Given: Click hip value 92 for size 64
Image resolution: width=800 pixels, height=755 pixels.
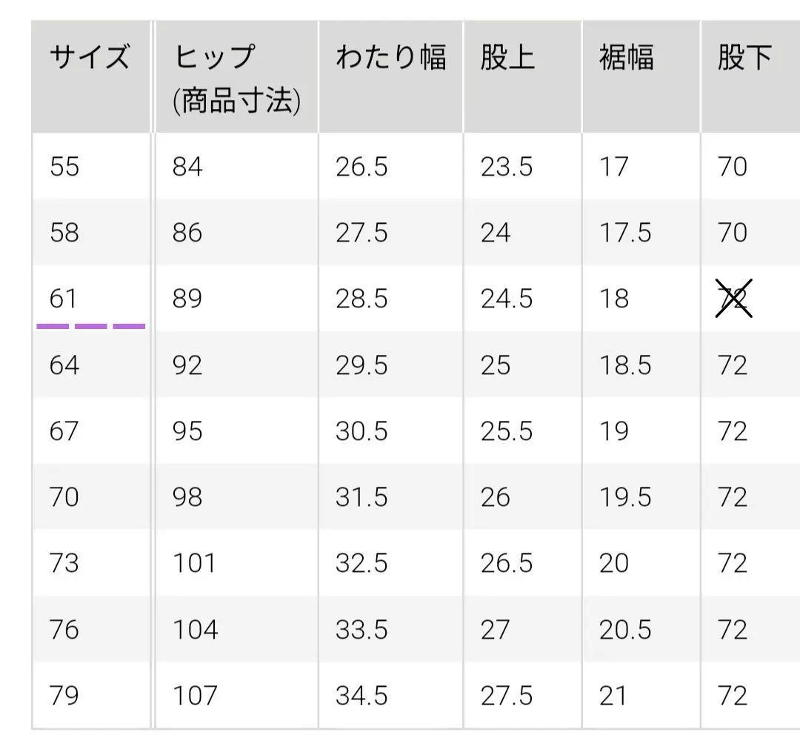Looking at the screenshot, I should tap(187, 365).
